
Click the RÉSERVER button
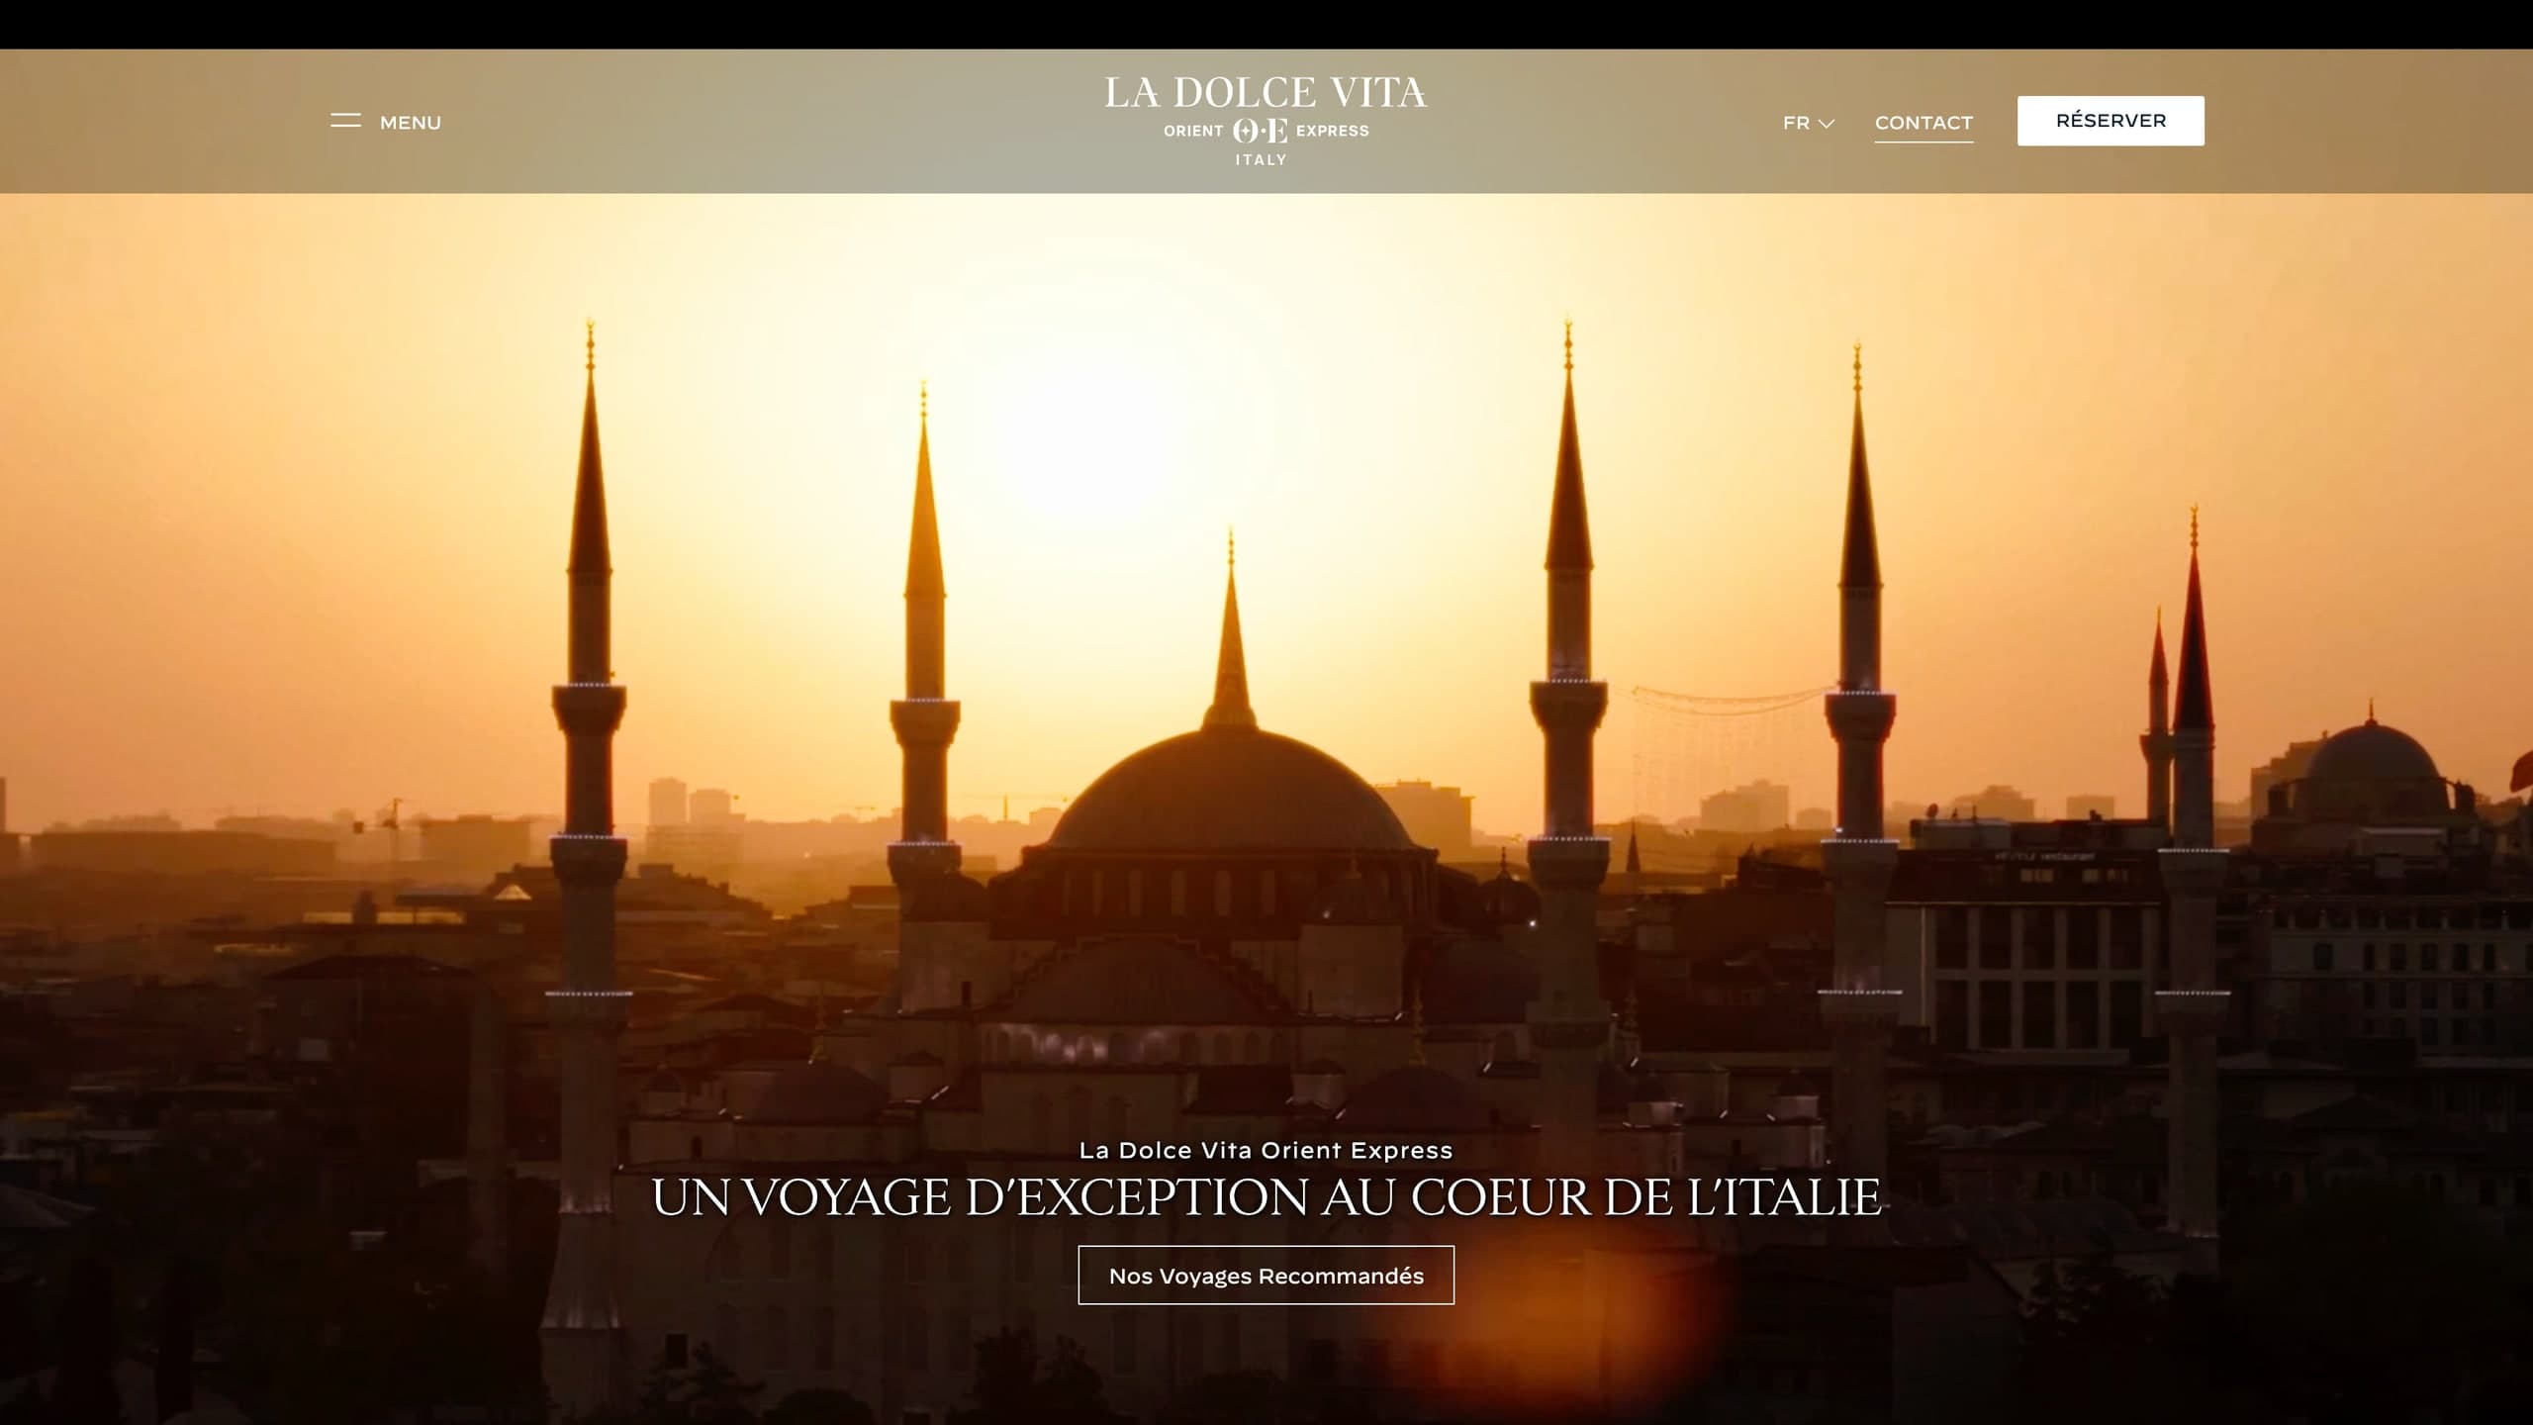point(2111,121)
